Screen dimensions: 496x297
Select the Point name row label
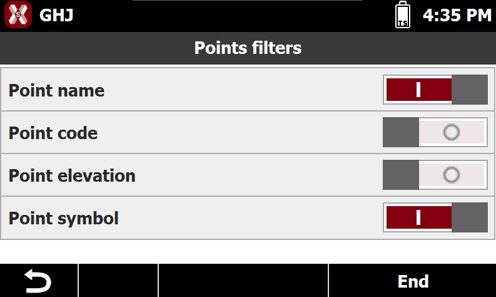point(56,91)
